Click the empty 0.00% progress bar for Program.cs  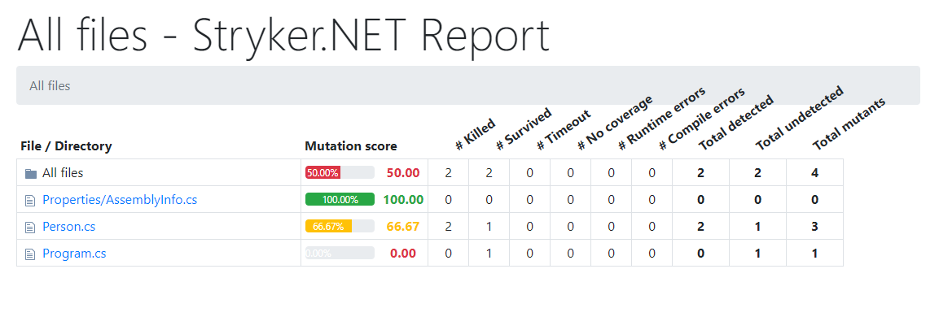click(340, 254)
